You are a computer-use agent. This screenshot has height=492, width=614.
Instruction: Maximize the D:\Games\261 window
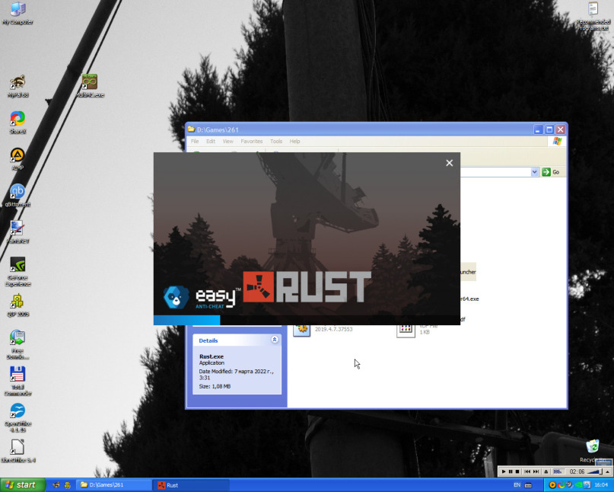point(549,129)
